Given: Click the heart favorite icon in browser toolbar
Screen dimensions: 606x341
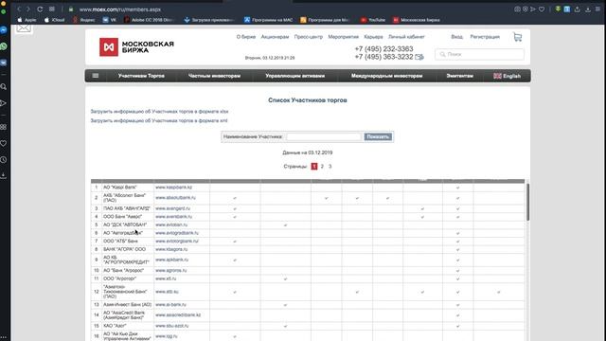Looking at the screenshot, I should (542, 9).
